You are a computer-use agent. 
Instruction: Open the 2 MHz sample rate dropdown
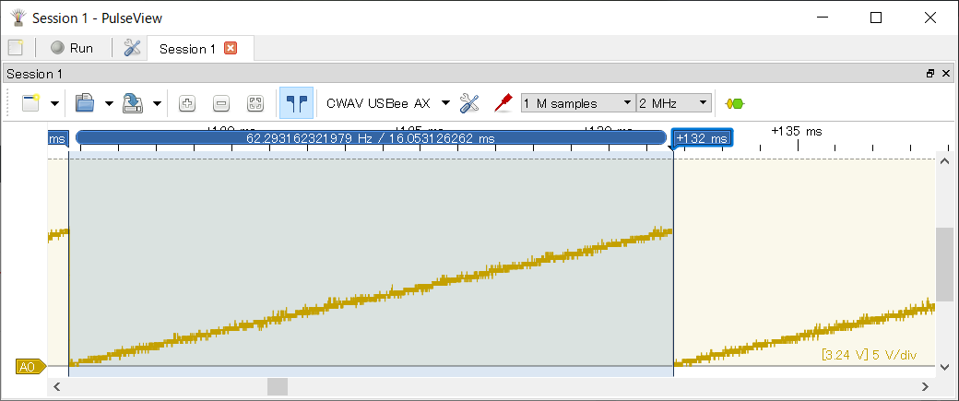pyautogui.click(x=675, y=103)
